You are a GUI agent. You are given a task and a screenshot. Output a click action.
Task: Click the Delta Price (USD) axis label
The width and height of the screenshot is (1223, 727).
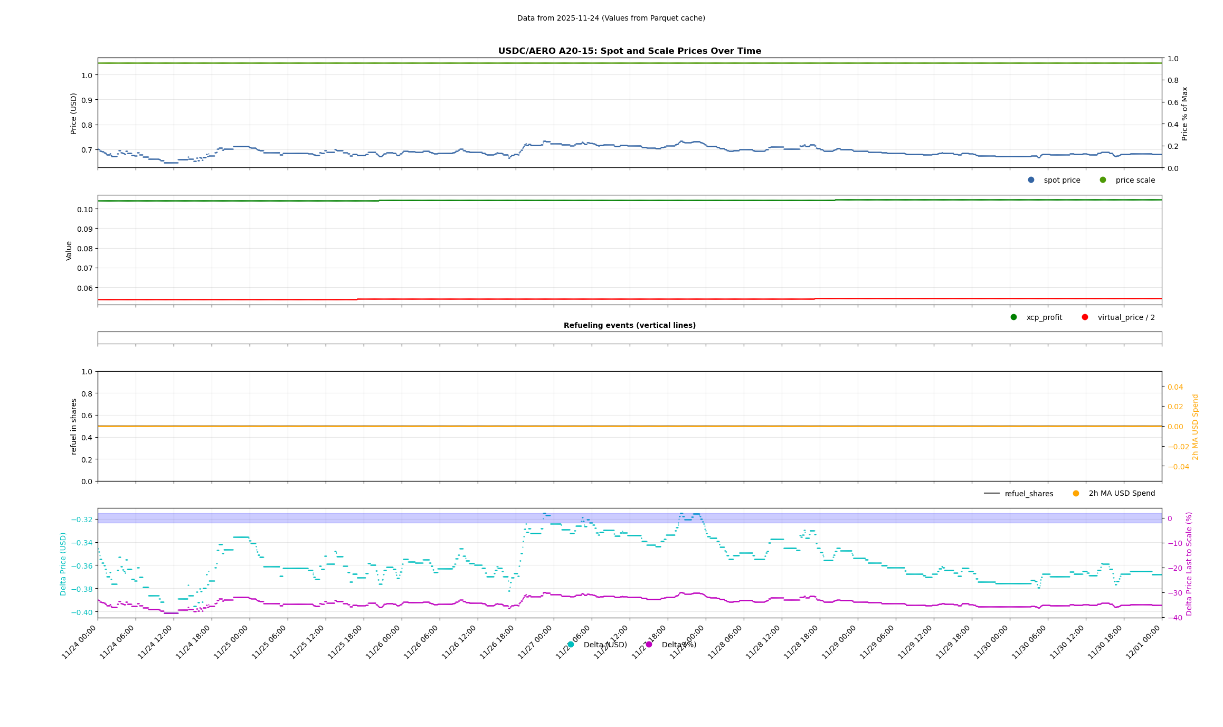(63, 564)
